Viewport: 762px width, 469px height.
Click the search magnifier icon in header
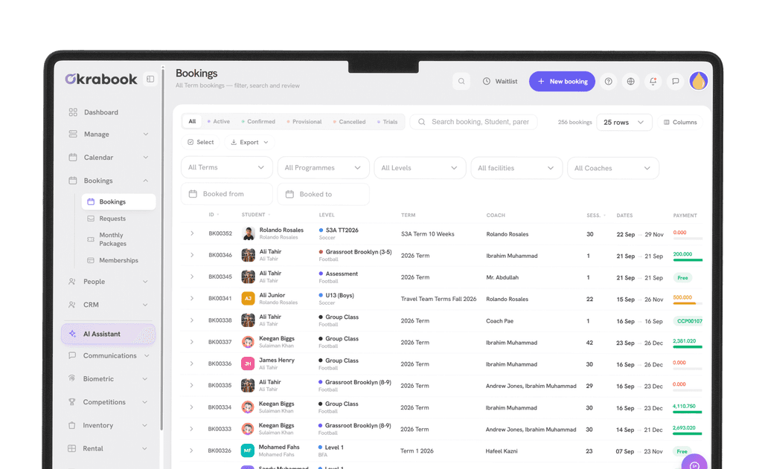point(461,81)
